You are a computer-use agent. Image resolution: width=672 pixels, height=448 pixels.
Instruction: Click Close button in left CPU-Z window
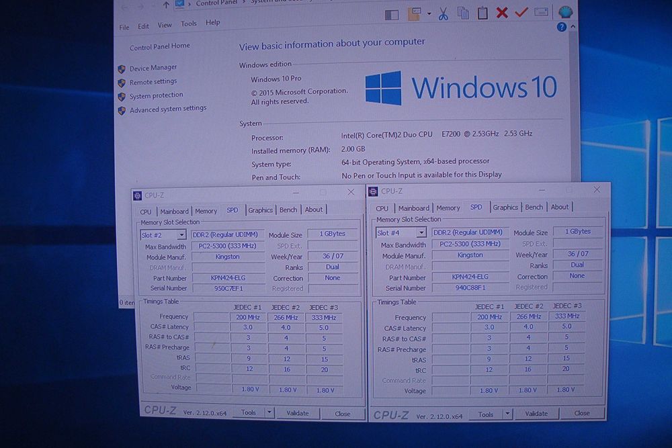pyautogui.click(x=343, y=414)
